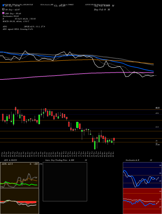
Task: Click the 'ADX: 42.8' value in ADX panel
Action: click(7, 164)
